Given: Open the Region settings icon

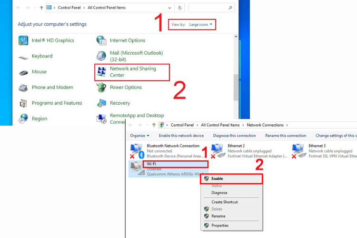Looking at the screenshot, I should [x=23, y=119].
